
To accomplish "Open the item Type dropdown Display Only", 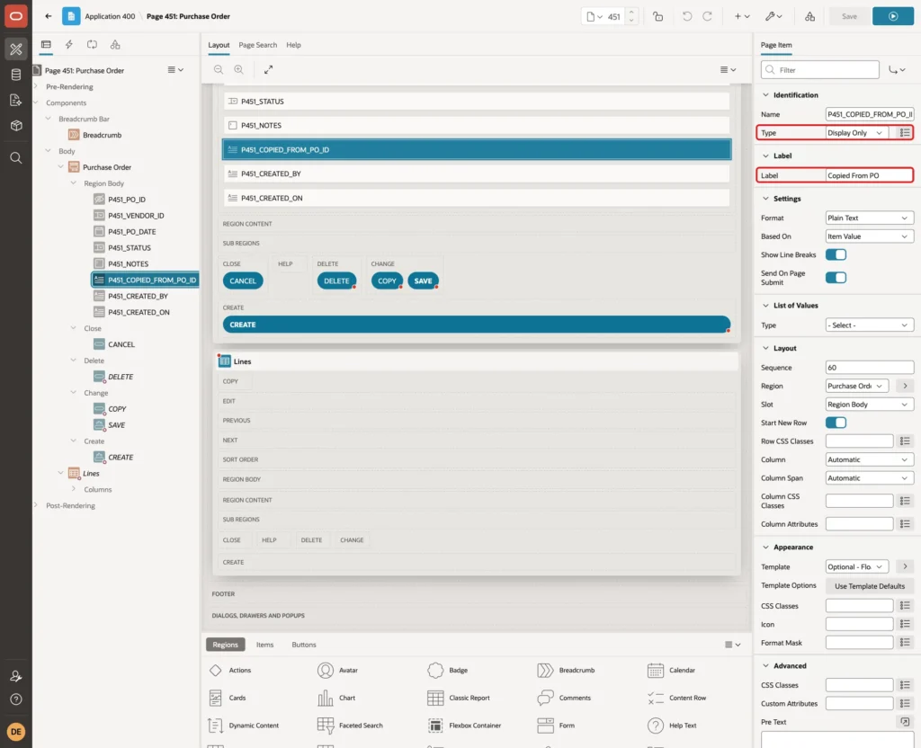I will pos(856,133).
